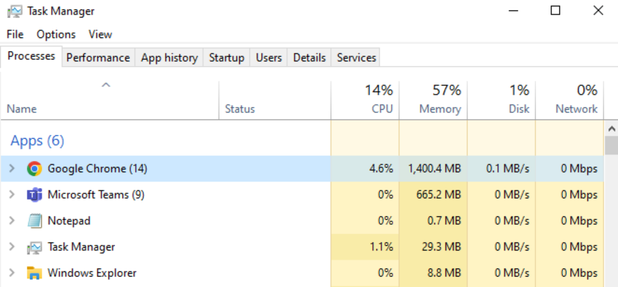Open the Startup tab

pyautogui.click(x=227, y=58)
